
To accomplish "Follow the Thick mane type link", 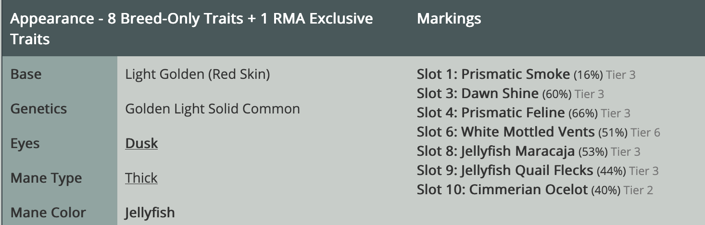I will 141,178.
